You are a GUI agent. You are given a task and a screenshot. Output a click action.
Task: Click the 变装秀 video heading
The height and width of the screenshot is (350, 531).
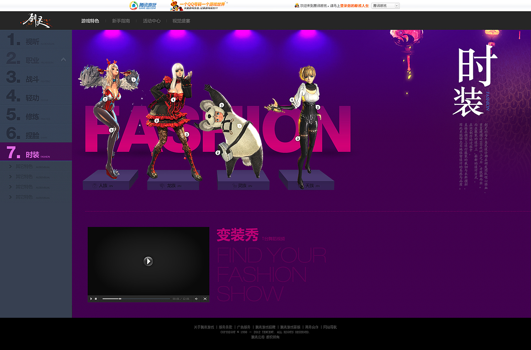tap(238, 235)
